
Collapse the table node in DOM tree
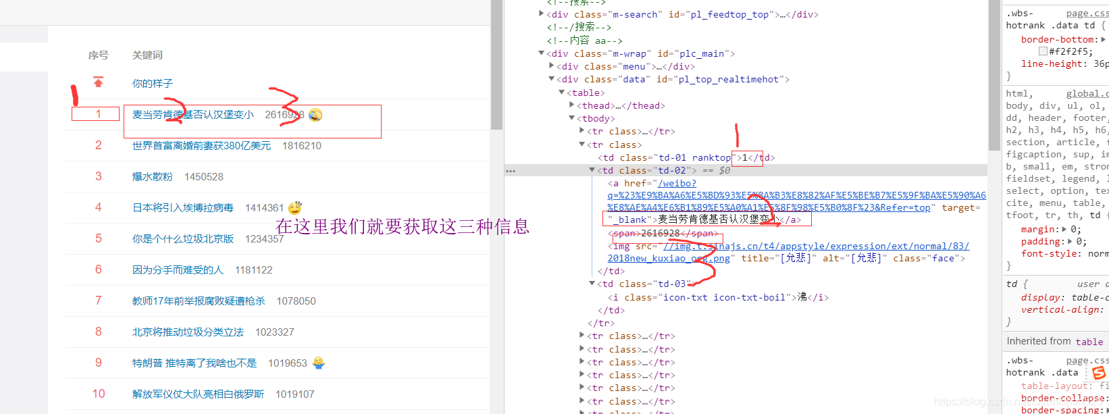tap(561, 93)
